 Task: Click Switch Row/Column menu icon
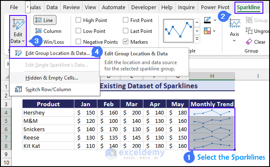click(18, 89)
